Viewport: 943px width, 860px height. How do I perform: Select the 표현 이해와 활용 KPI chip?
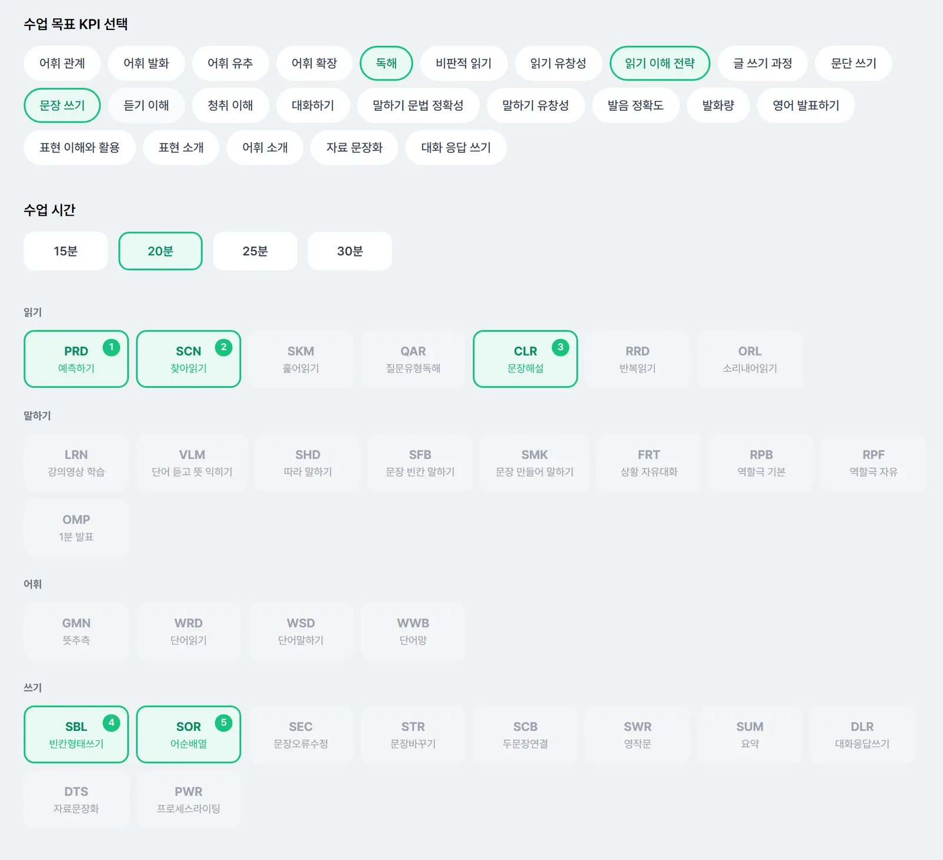pos(80,147)
